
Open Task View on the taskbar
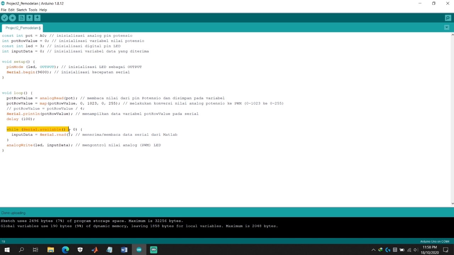tap(35, 250)
